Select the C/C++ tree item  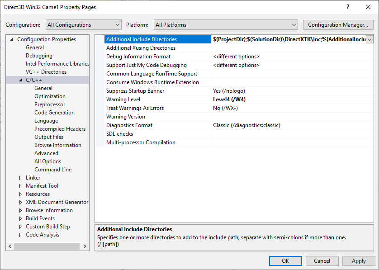point(34,80)
